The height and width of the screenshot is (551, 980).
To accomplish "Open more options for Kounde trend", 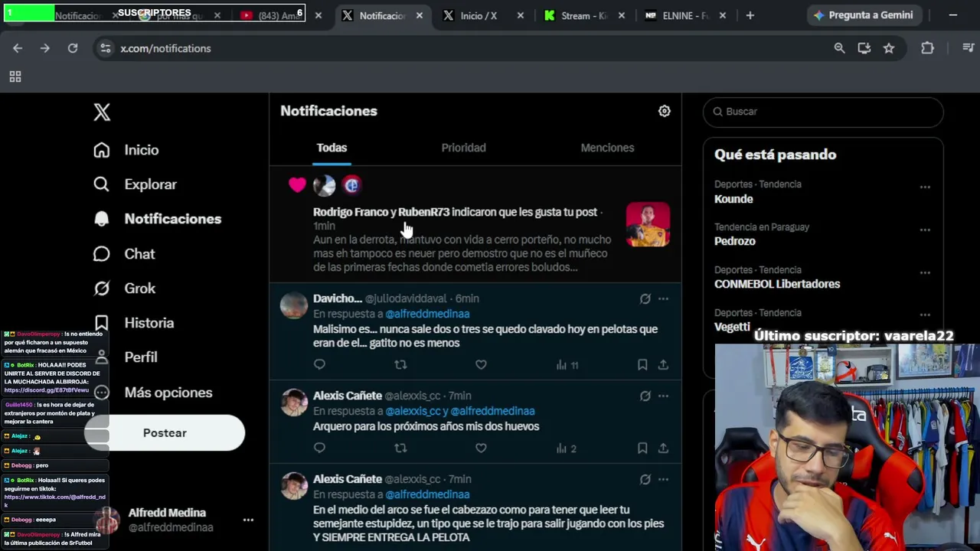I will click(x=925, y=187).
